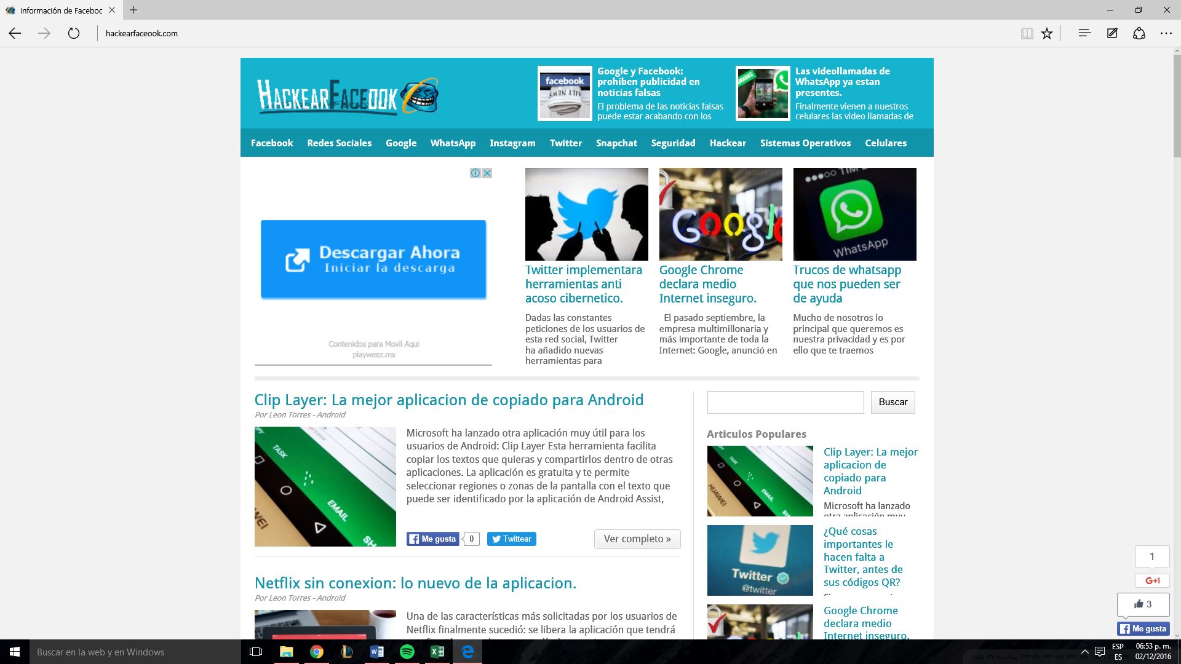Image resolution: width=1181 pixels, height=664 pixels.
Task: Open ¿Qué cosas importantes le hacen falta a Twitter link
Action: click(x=863, y=556)
